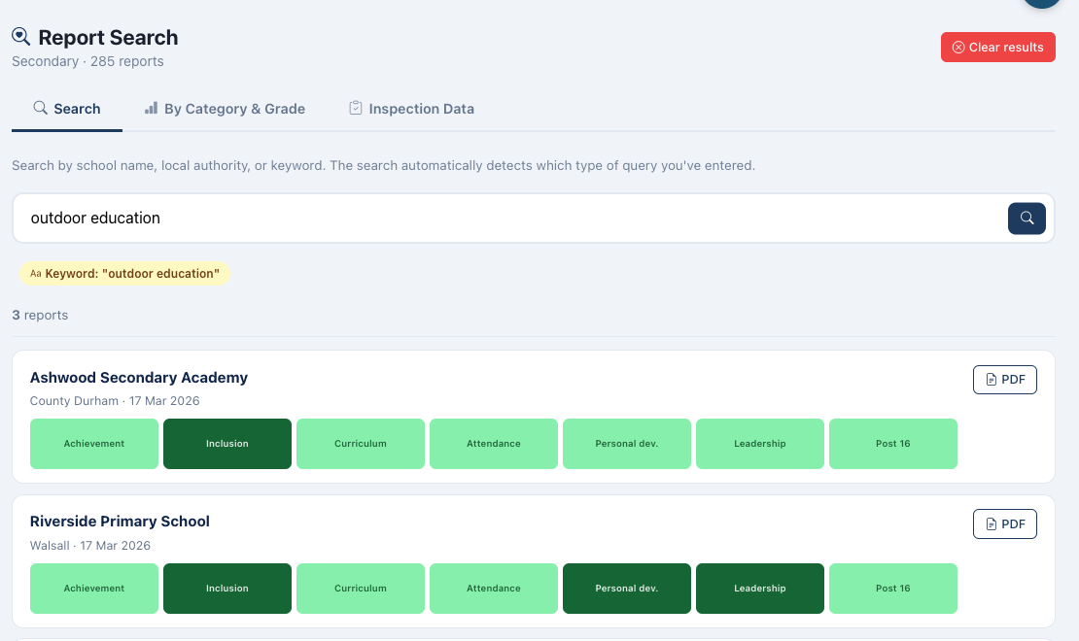Select Riverside's dark Personal dev. tile
The image size is (1079, 641).
(x=627, y=588)
